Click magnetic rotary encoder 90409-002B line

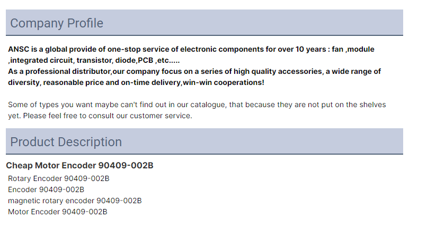[75, 201]
